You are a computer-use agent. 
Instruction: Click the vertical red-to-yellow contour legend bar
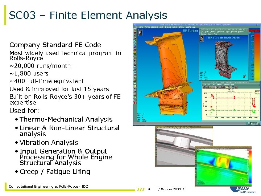(257, 57)
